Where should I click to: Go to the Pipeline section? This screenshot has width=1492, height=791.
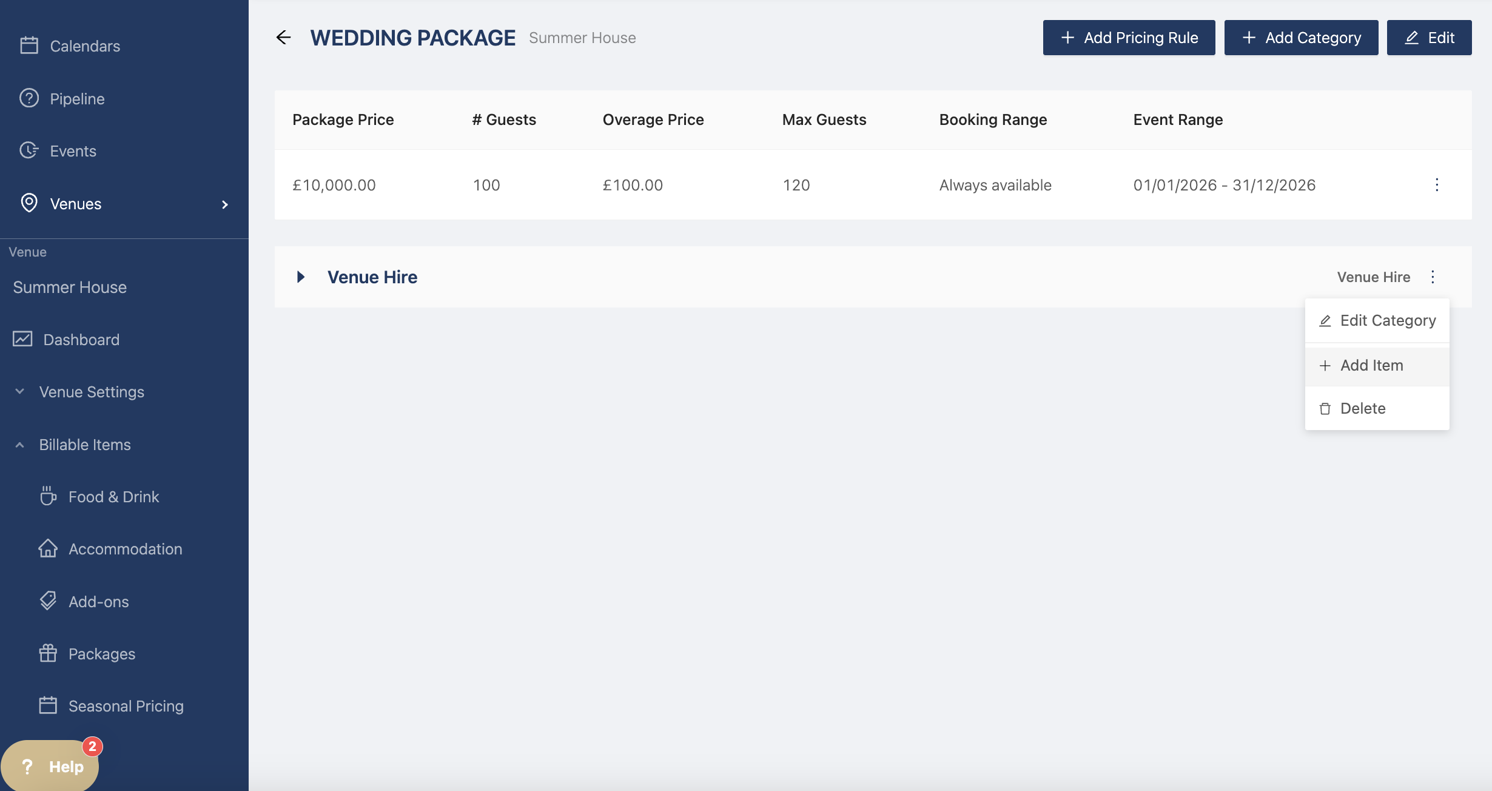pos(77,99)
